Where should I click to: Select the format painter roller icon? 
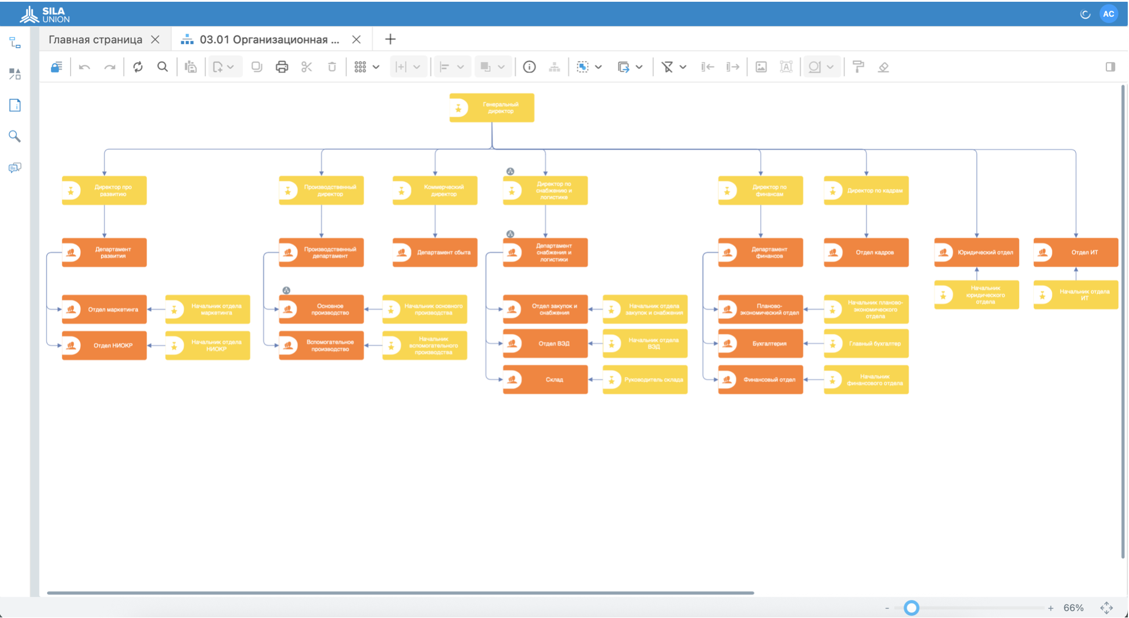click(858, 67)
